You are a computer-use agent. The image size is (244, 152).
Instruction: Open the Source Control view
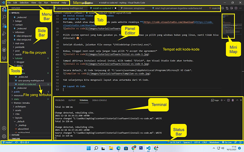4,25
